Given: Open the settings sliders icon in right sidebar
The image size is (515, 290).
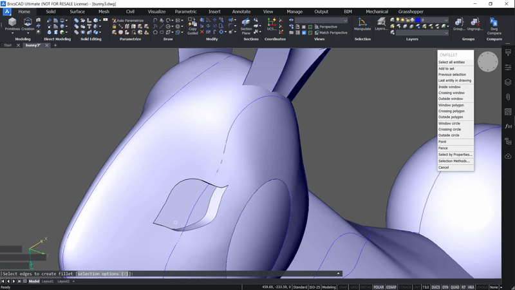Looking at the screenshot, I should [508, 68].
